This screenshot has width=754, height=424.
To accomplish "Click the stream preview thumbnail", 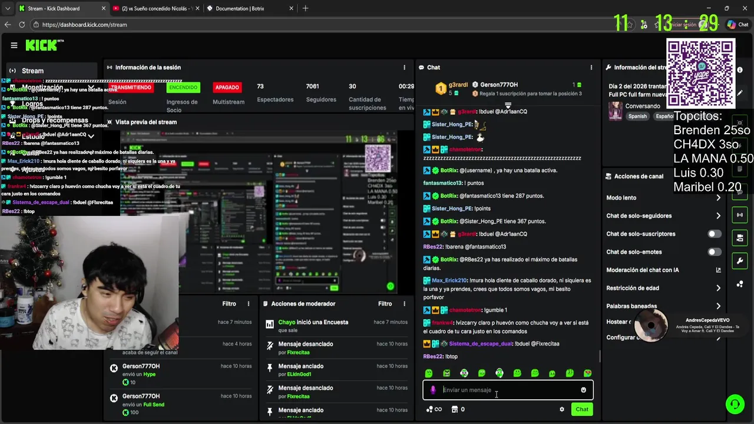I will pyautogui.click(x=259, y=212).
